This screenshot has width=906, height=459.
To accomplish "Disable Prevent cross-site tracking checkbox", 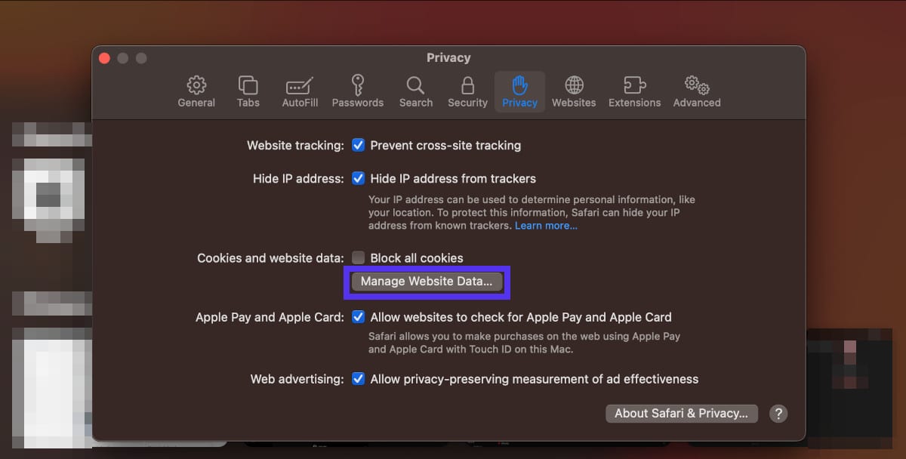I will (x=359, y=145).
